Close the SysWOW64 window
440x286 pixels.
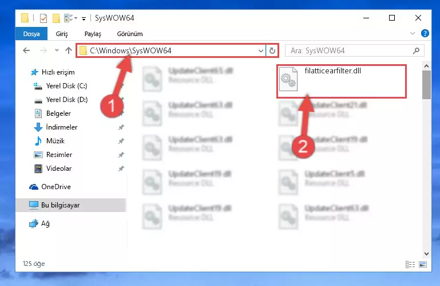[418, 18]
